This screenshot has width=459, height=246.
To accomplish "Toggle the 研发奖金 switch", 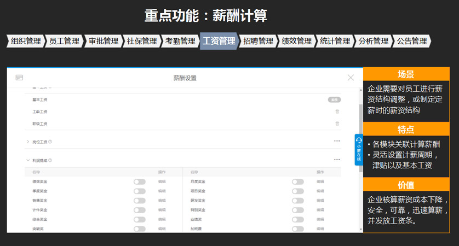I will point(298,200).
